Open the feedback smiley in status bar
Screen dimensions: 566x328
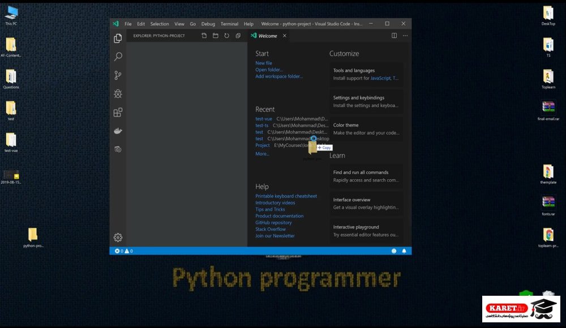coord(394,251)
